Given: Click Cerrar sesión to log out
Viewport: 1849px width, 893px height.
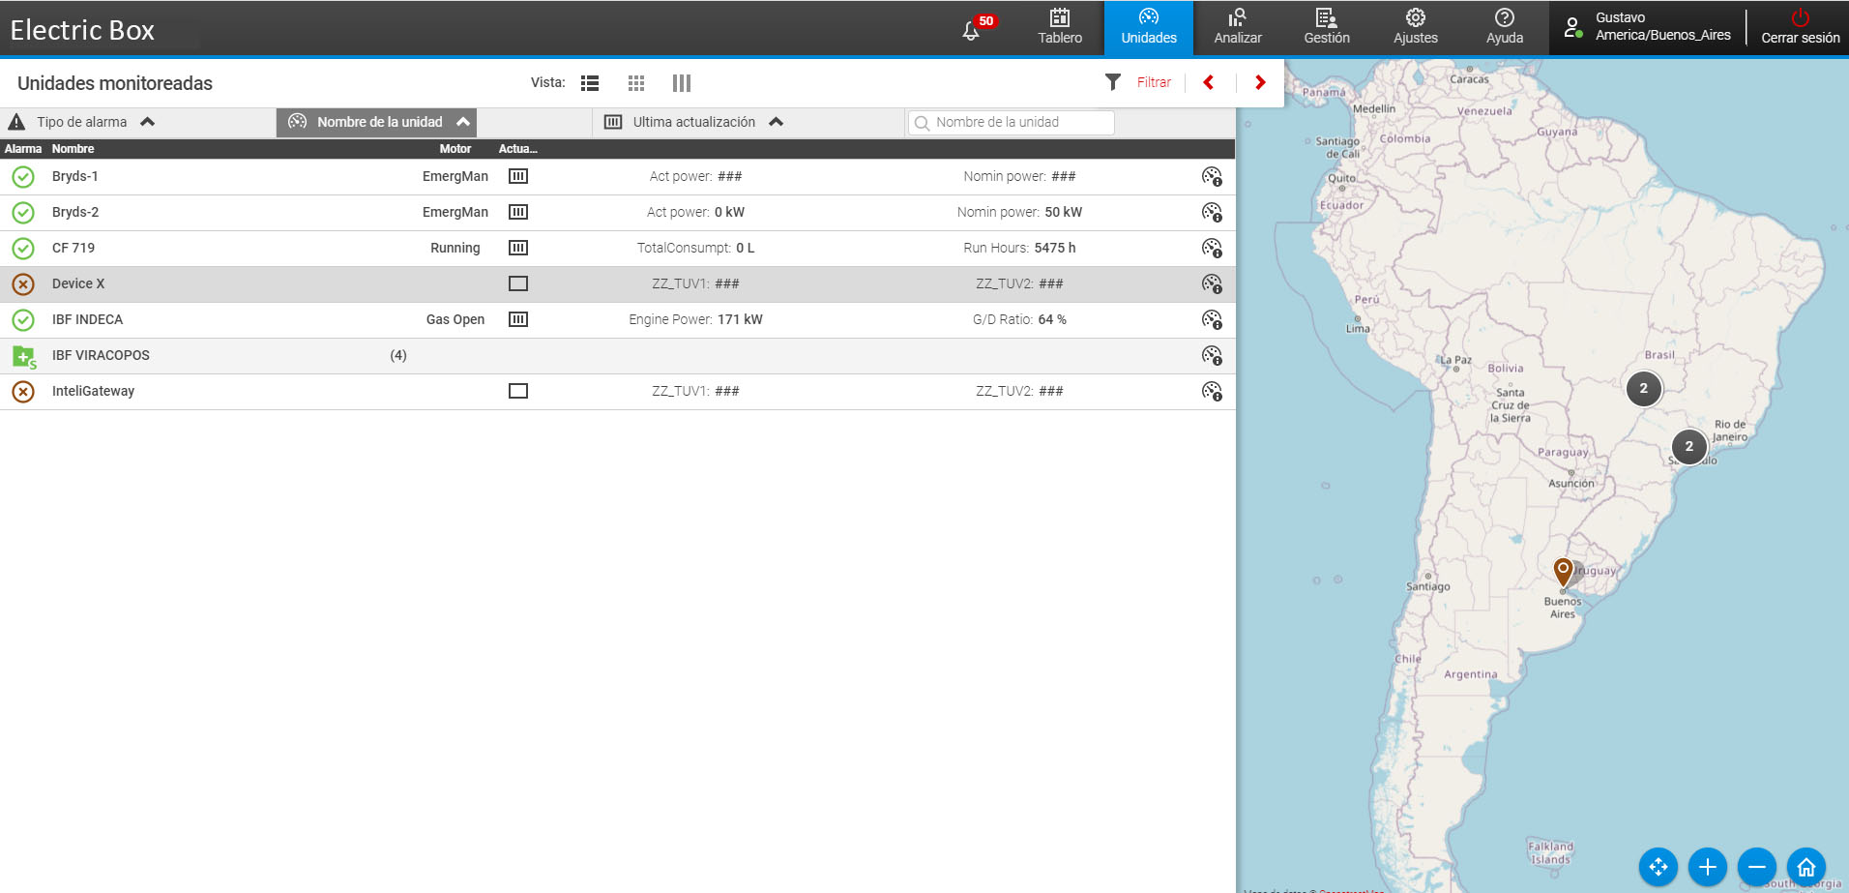Looking at the screenshot, I should [1800, 27].
